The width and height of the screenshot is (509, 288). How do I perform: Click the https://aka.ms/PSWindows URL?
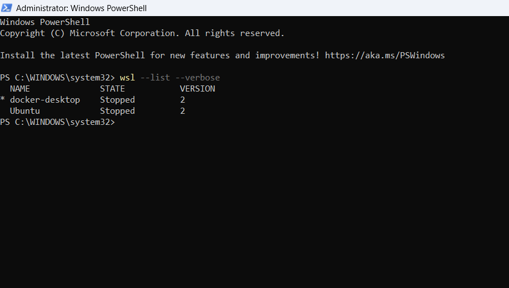click(385, 55)
